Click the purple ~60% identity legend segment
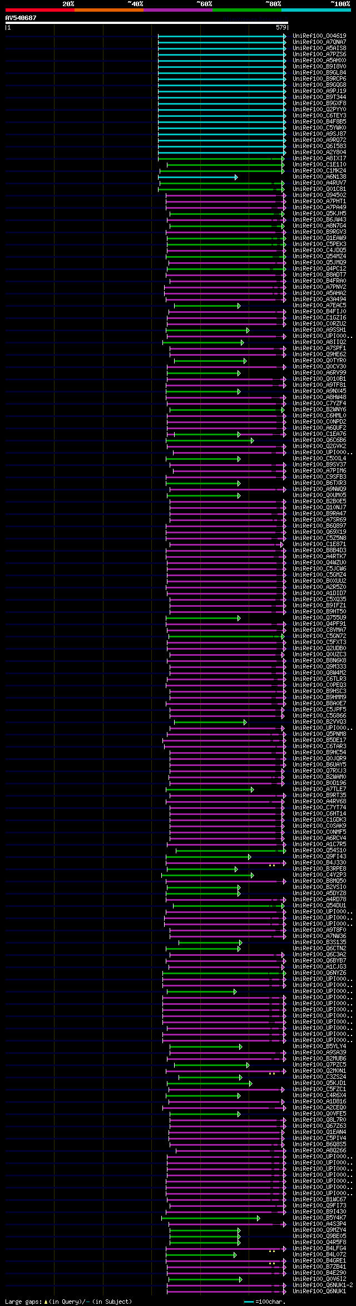 [x=177, y=10]
